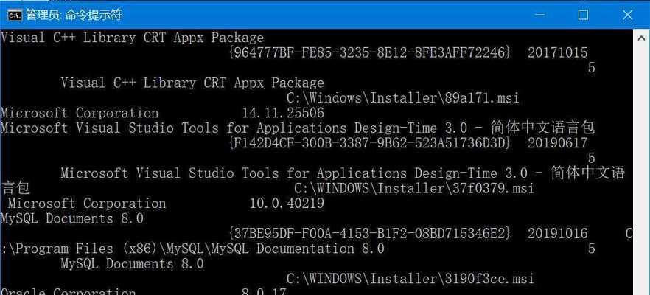Screen dimensions: 650x295
Task: Click the MySQL Documentation 8.0 folder path
Action: (192, 249)
